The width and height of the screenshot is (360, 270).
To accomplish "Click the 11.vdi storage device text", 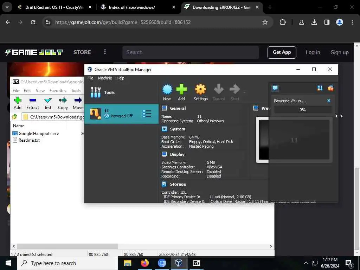I will (x=230, y=197).
